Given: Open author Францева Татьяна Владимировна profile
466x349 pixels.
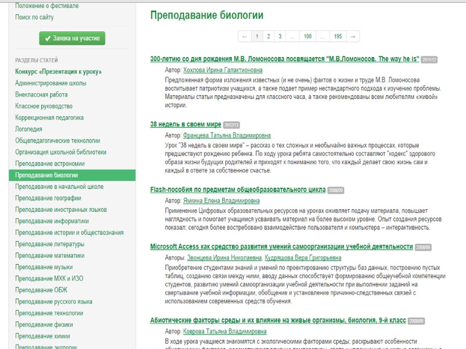Looking at the screenshot, I should [x=227, y=136].
